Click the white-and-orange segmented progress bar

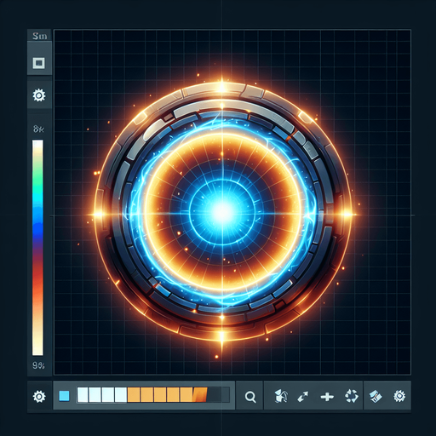pos(153,395)
